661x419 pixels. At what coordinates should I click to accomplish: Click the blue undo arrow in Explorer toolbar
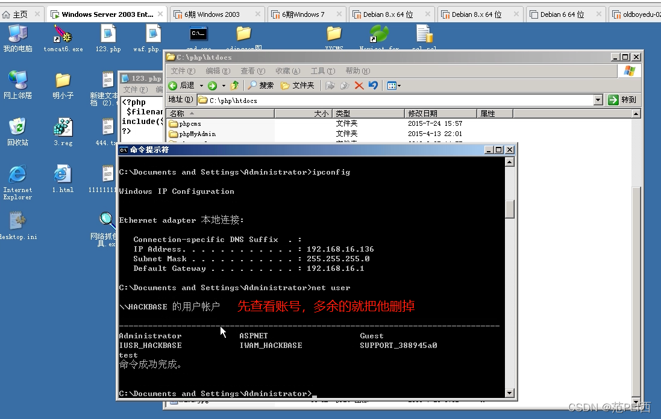(x=373, y=85)
